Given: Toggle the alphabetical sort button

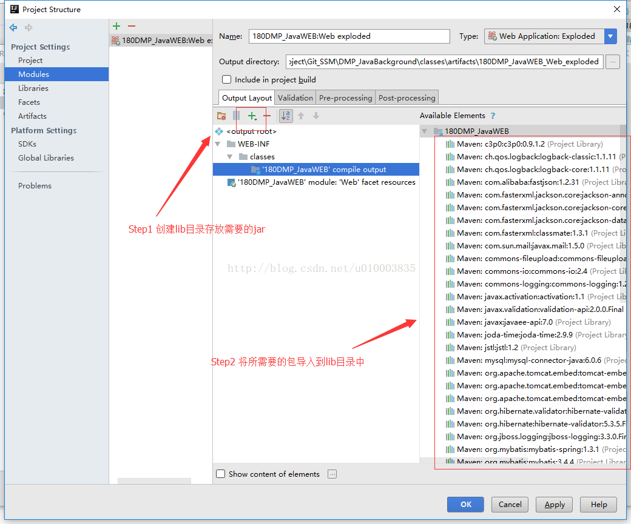Looking at the screenshot, I should [286, 116].
